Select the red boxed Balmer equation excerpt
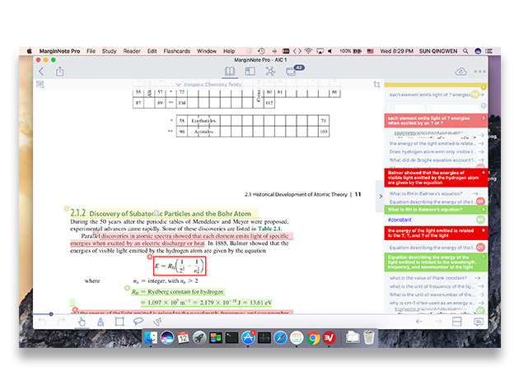The image size is (519, 389). click(180, 266)
